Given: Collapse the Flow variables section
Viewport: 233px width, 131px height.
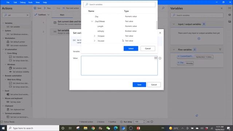Looking at the screenshot, I should click(174, 49).
